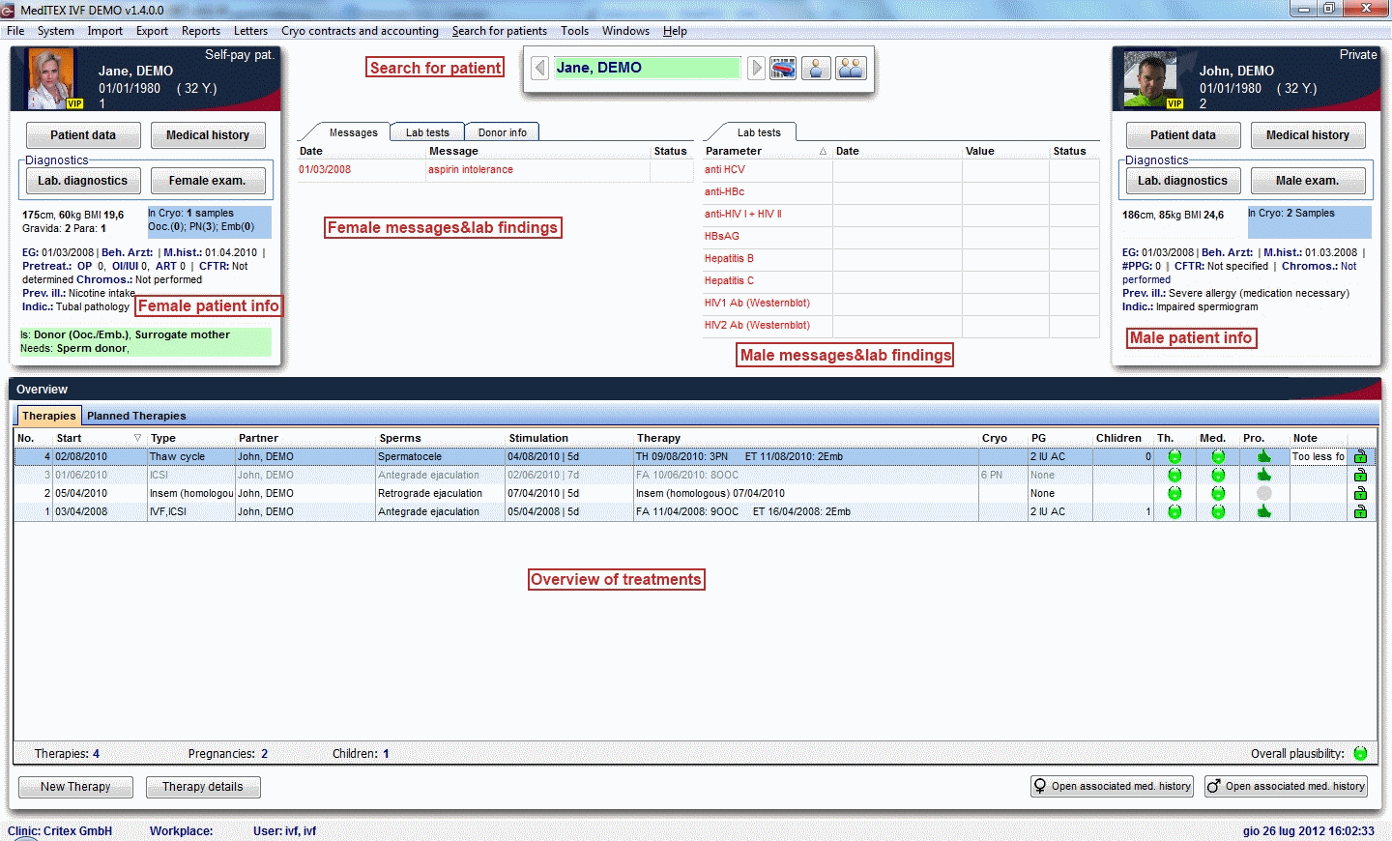The image size is (1392, 841).
Task: Click Med. green indicator in Thaw cycle row
Action: 1218,456
